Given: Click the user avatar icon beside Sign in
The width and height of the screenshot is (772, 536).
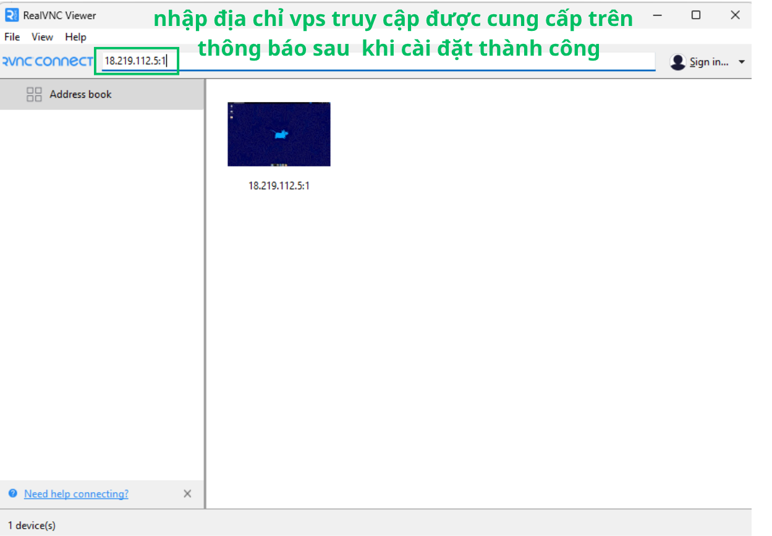Looking at the screenshot, I should [x=678, y=62].
